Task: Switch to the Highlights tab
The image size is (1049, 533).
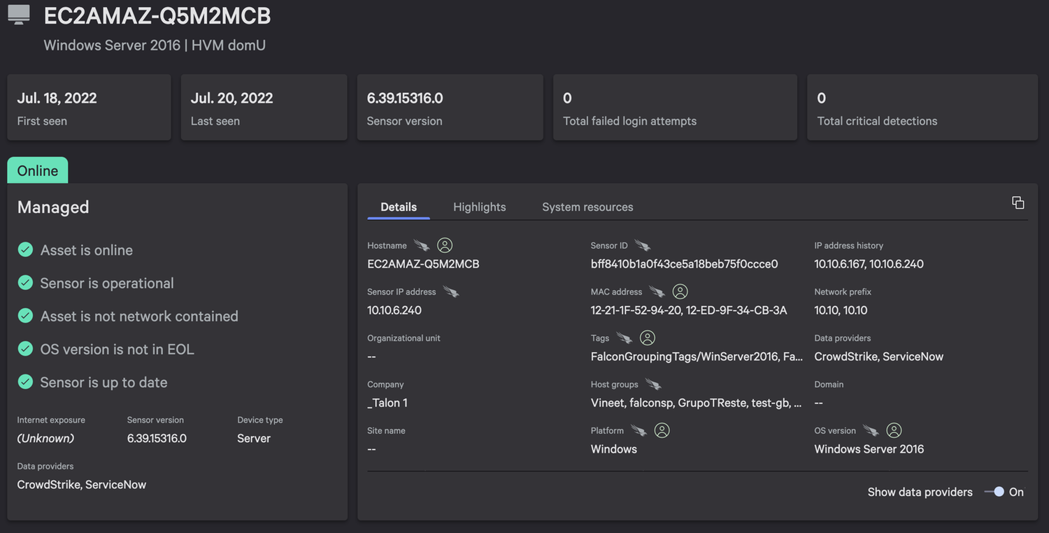Action: 479,207
